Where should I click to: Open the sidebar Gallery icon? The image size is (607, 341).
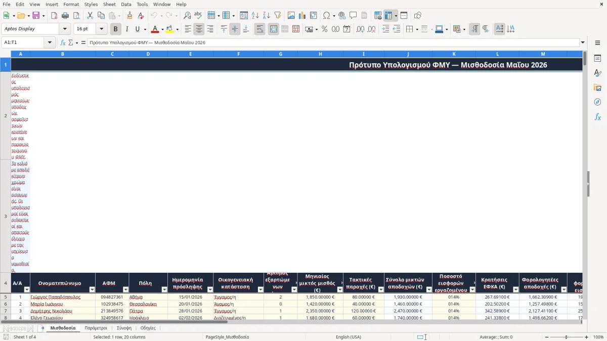tap(597, 88)
